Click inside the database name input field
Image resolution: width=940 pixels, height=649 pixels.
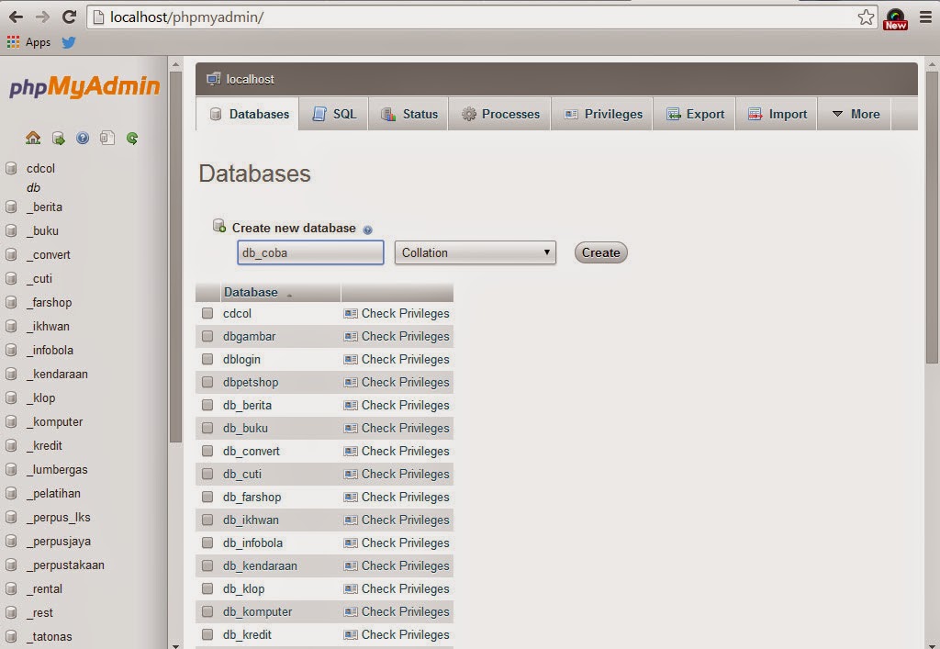pos(309,252)
